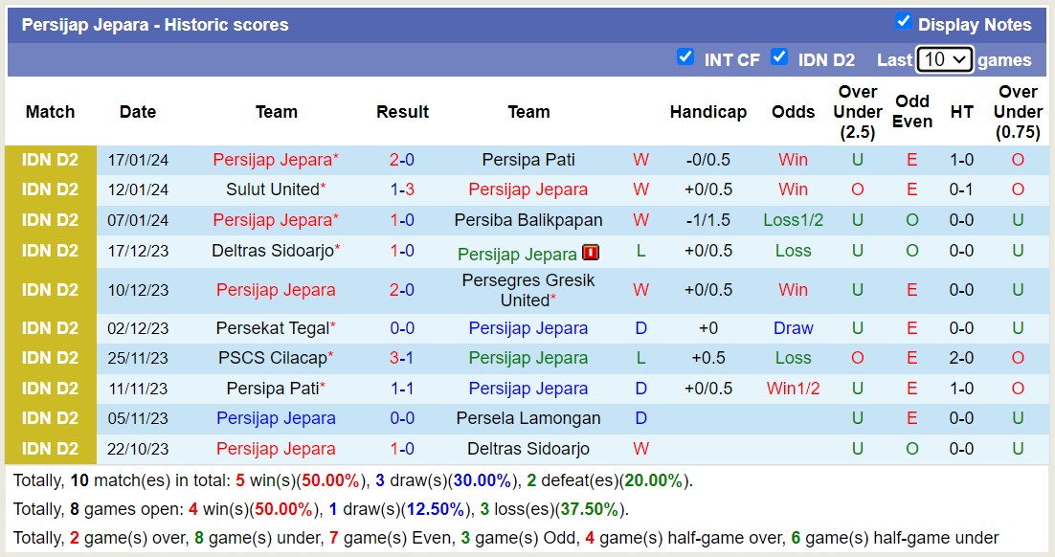Select 10 inside the games count selector
Screen dimensions: 1055x557
coord(942,58)
